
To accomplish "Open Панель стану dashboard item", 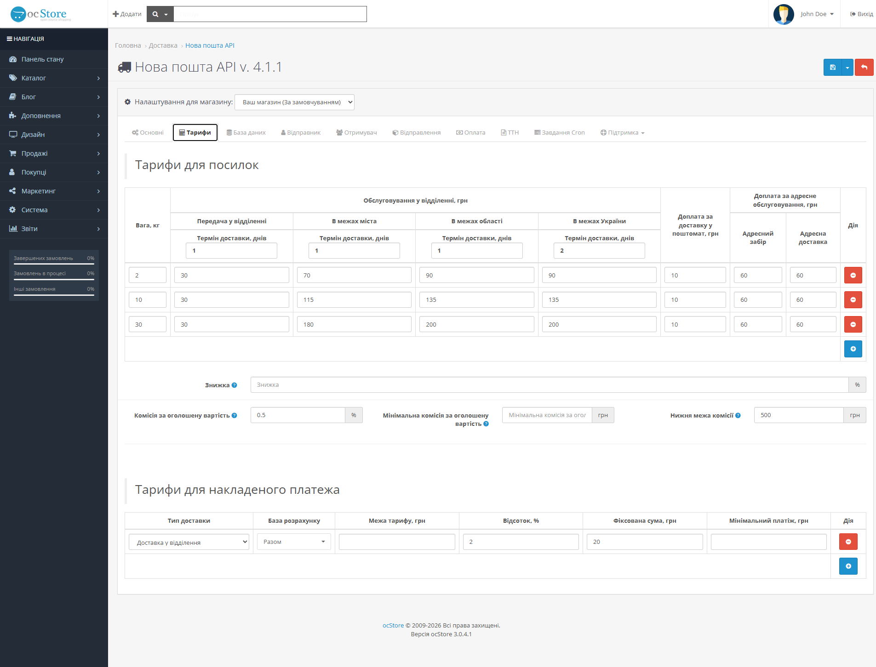I will (x=54, y=59).
